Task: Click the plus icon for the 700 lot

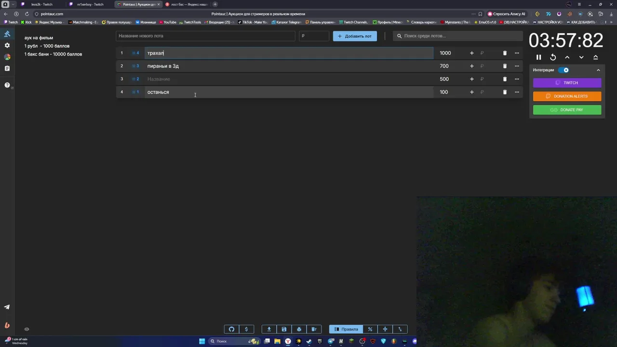Action: coord(472,66)
